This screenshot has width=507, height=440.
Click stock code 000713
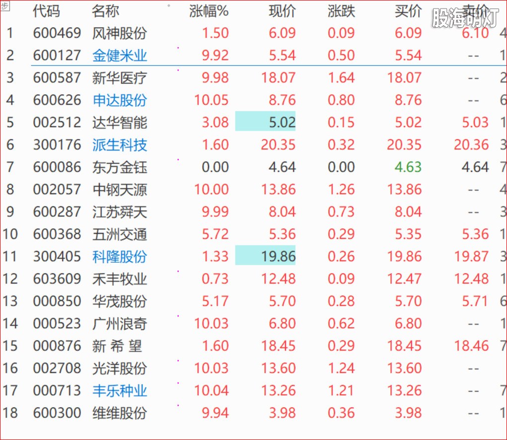(57, 390)
